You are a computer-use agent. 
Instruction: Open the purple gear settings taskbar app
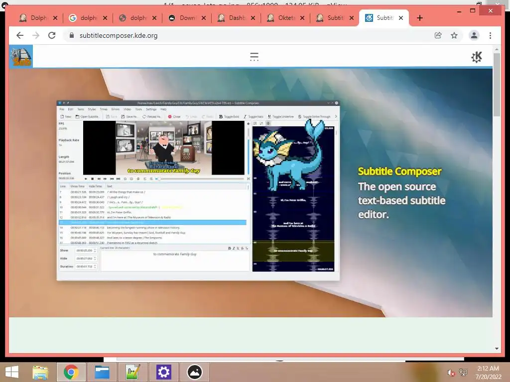click(x=163, y=372)
